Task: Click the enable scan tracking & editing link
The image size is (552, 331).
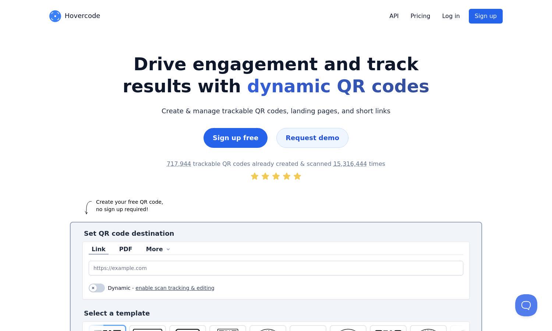Action: (x=175, y=288)
